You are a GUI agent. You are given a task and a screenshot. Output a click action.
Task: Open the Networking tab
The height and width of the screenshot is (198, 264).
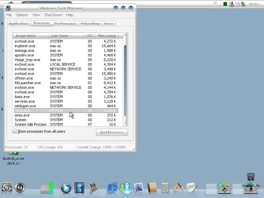(x=90, y=23)
